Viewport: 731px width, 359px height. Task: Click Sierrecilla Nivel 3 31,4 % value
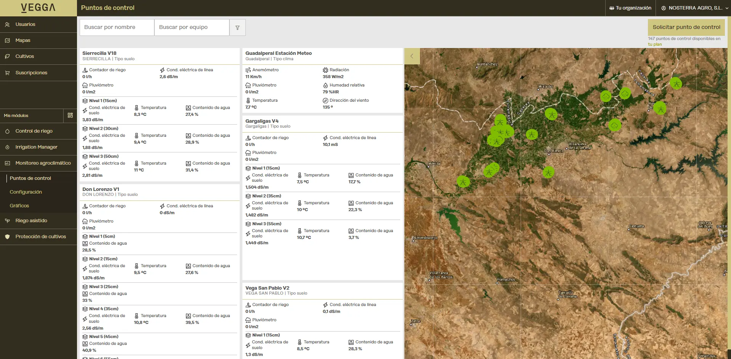[192, 170]
